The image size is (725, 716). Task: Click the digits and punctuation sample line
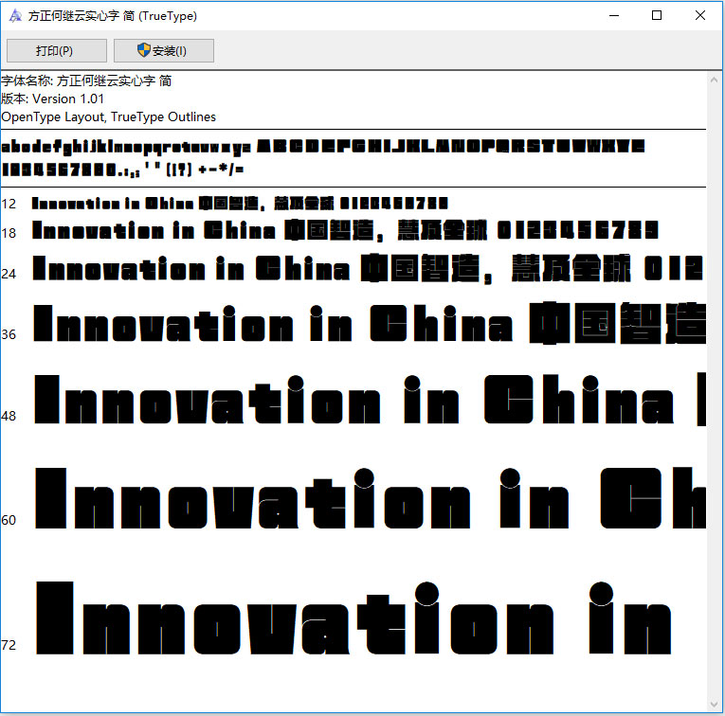(123, 170)
